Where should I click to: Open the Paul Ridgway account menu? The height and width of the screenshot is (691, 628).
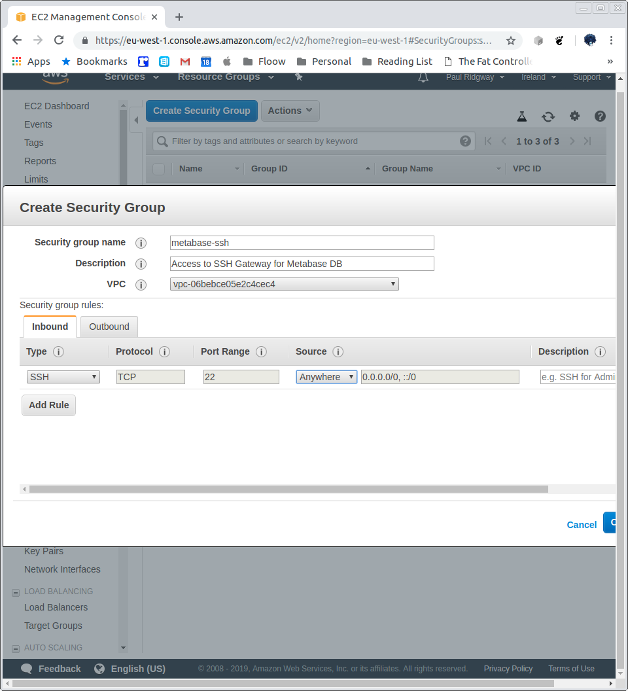click(x=475, y=77)
